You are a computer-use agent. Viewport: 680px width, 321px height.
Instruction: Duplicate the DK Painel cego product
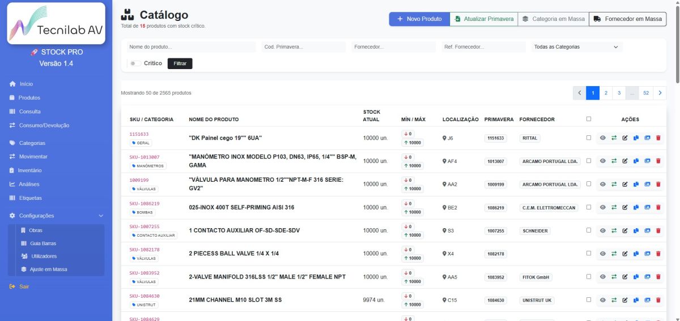[x=636, y=138]
